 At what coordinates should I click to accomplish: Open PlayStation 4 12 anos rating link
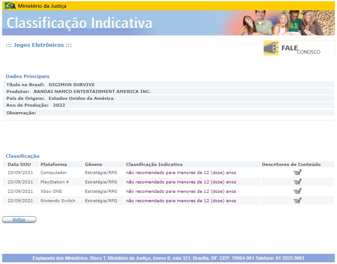(x=181, y=182)
